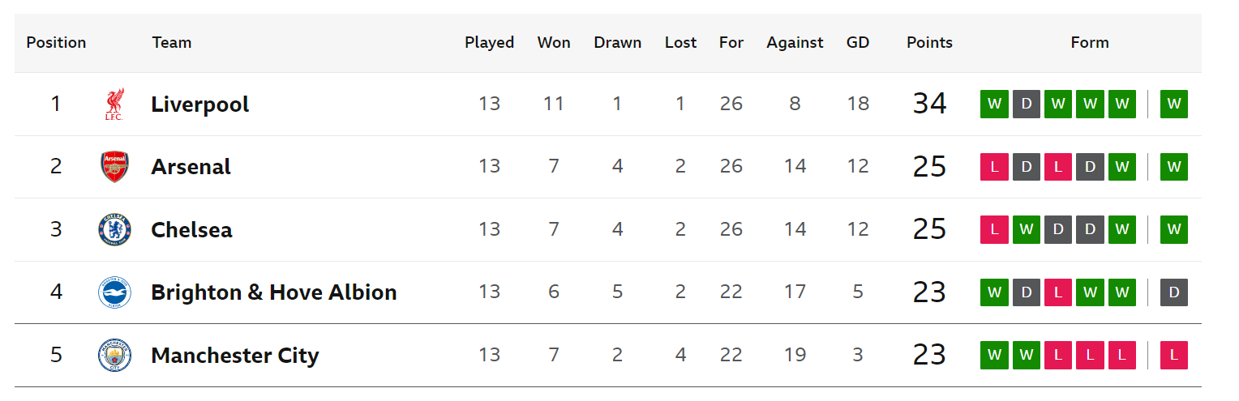The width and height of the screenshot is (1239, 401).
Task: Open the Liverpool team link
Action: (x=200, y=105)
